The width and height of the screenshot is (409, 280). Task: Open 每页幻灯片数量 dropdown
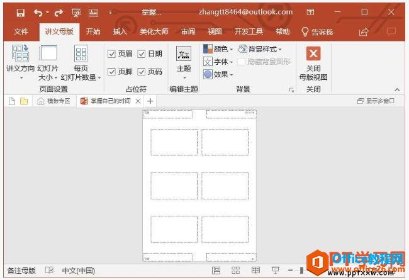point(81,63)
